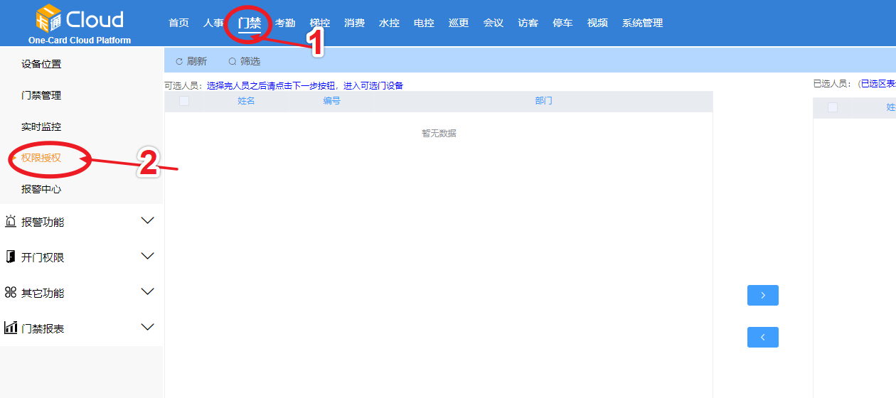Click the bar chart icon beside 门禁报表
The height and width of the screenshot is (398, 896).
(11, 328)
